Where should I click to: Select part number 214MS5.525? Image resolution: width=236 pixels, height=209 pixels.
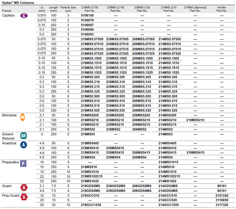click(168, 110)
